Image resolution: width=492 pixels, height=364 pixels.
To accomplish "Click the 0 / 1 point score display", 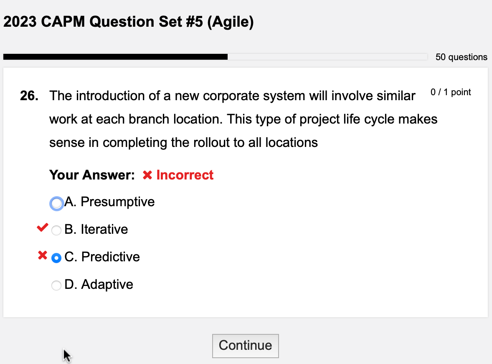I will click(x=450, y=92).
